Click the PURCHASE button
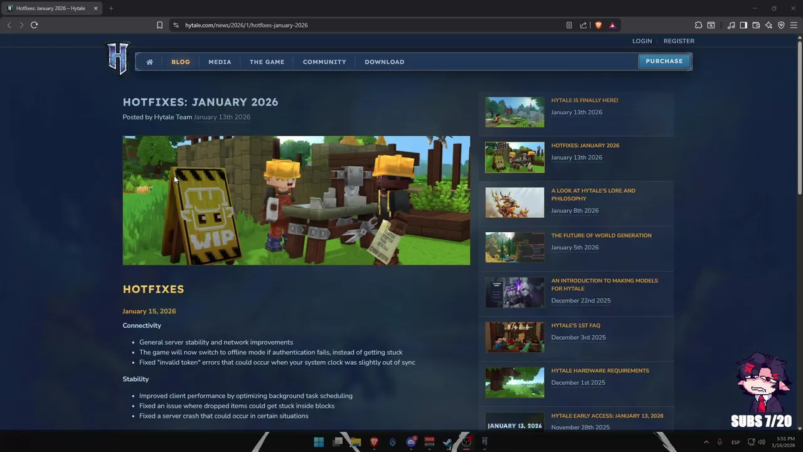The image size is (803, 452). [664, 61]
